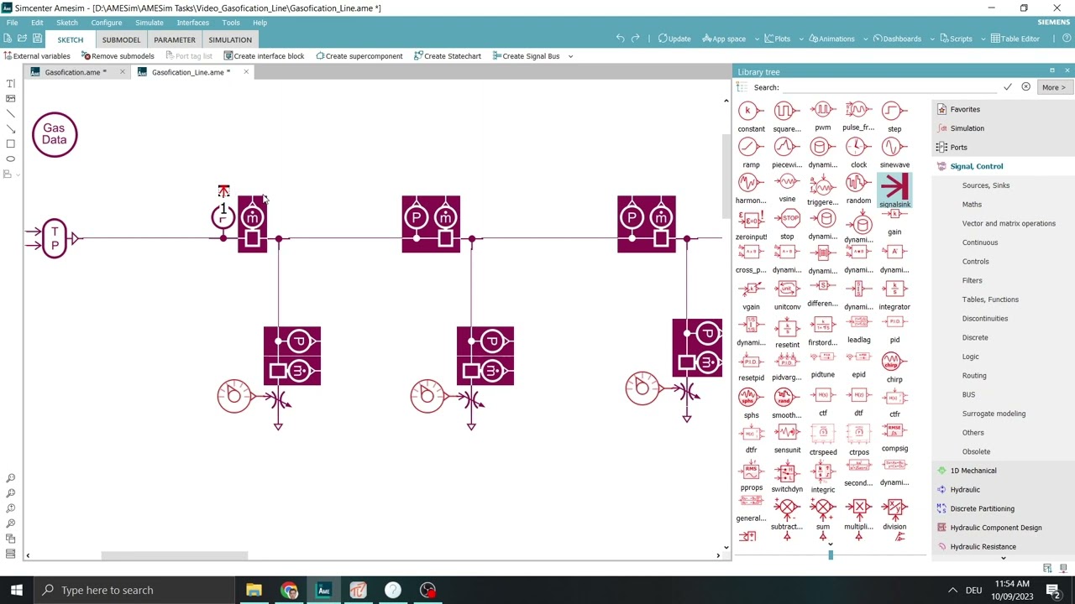The height and width of the screenshot is (604, 1075).
Task: Select the Sources, Sinks subcategory
Action: tap(986, 185)
